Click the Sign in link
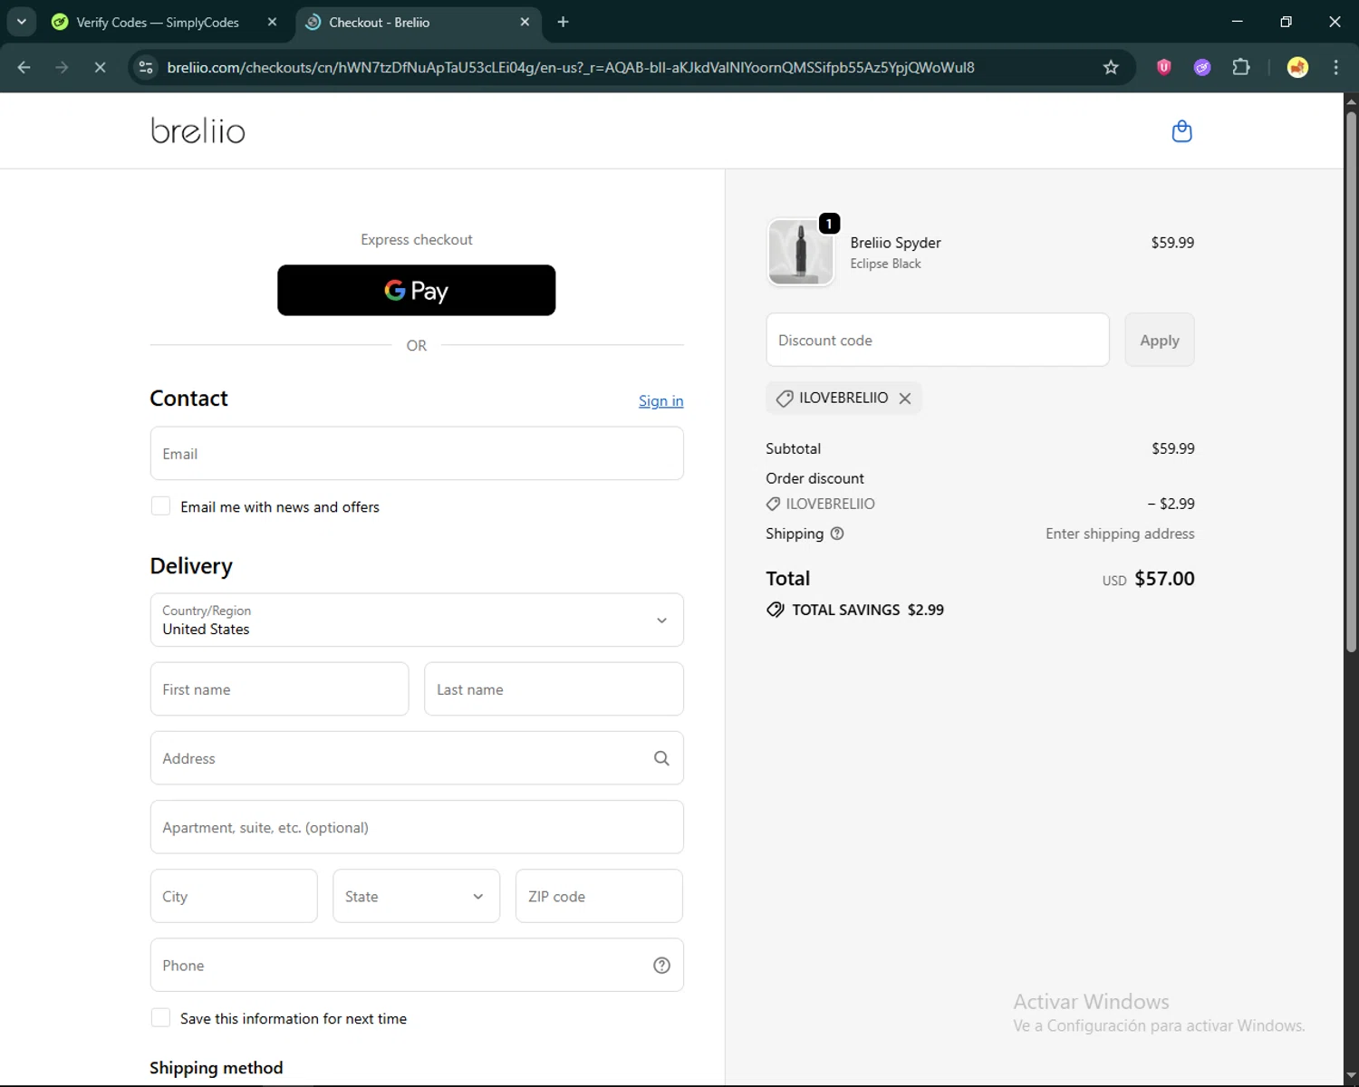Screen dimensions: 1359x1087 [x=660, y=400]
